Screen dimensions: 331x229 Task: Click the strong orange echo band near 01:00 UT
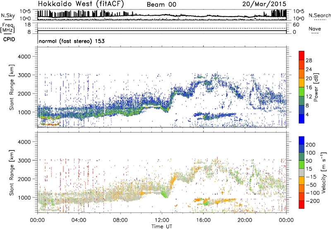click(x=50, y=124)
